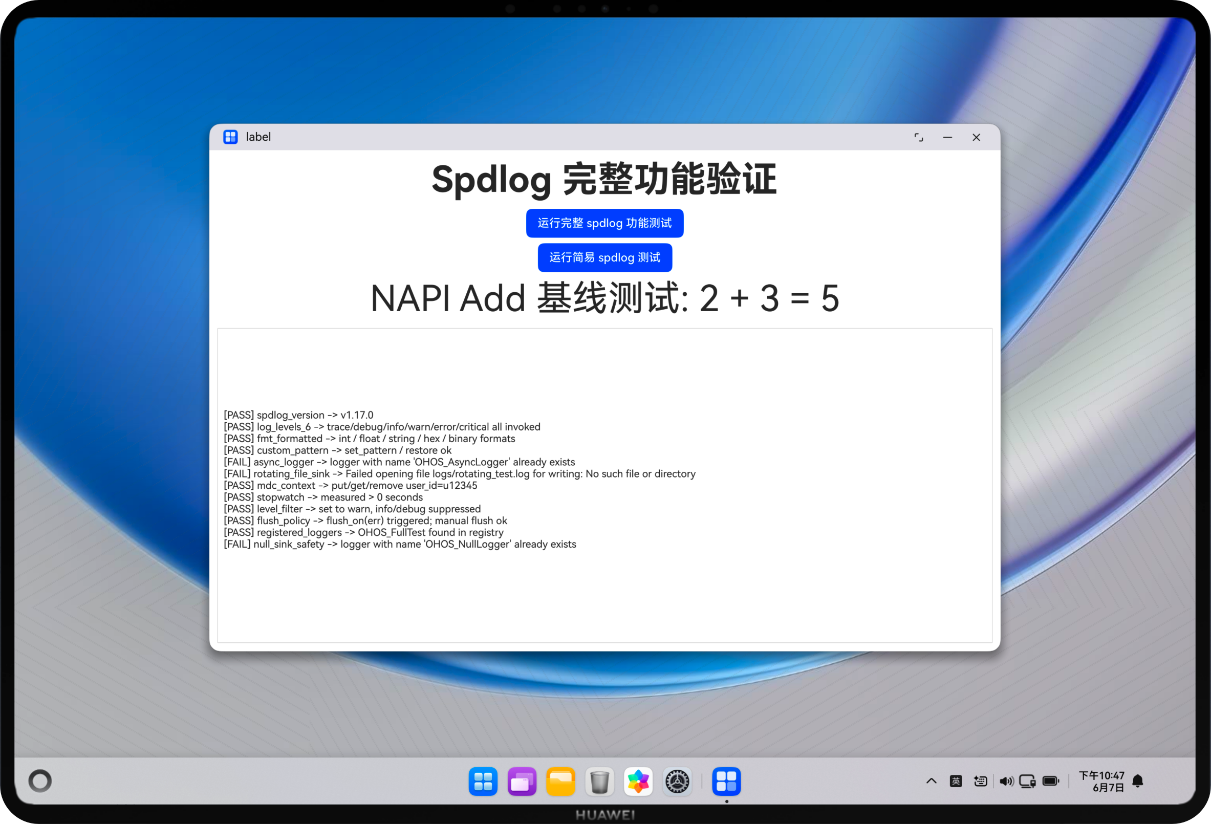This screenshot has width=1211, height=824.
Task: Click the label window title text
Action: 258,137
